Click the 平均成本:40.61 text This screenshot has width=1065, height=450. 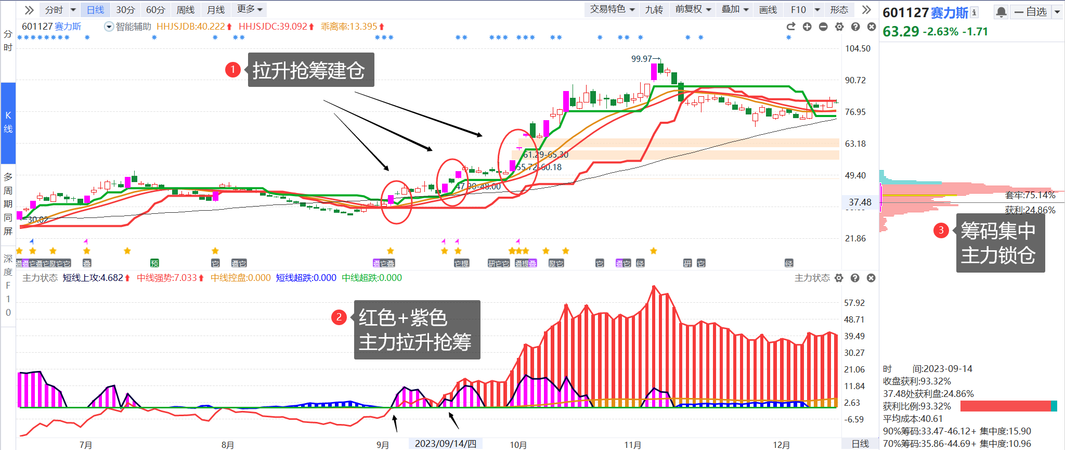click(x=913, y=419)
